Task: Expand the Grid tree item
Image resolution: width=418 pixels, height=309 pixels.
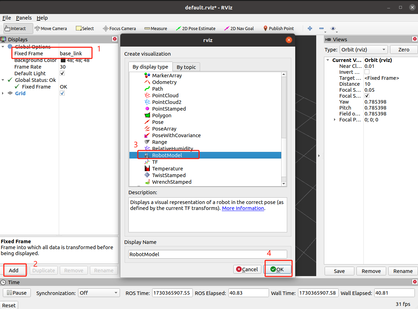Action: pos(3,93)
